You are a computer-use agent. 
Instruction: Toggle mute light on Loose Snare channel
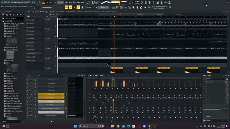click(x=27, y=80)
